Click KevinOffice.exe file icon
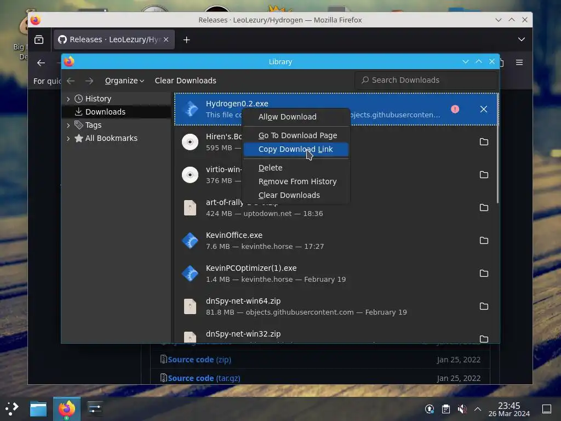The image size is (561, 421). (190, 241)
